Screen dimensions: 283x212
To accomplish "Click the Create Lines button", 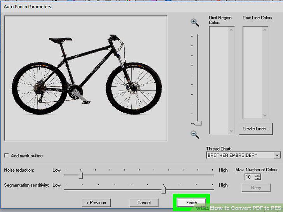I will [x=256, y=129].
